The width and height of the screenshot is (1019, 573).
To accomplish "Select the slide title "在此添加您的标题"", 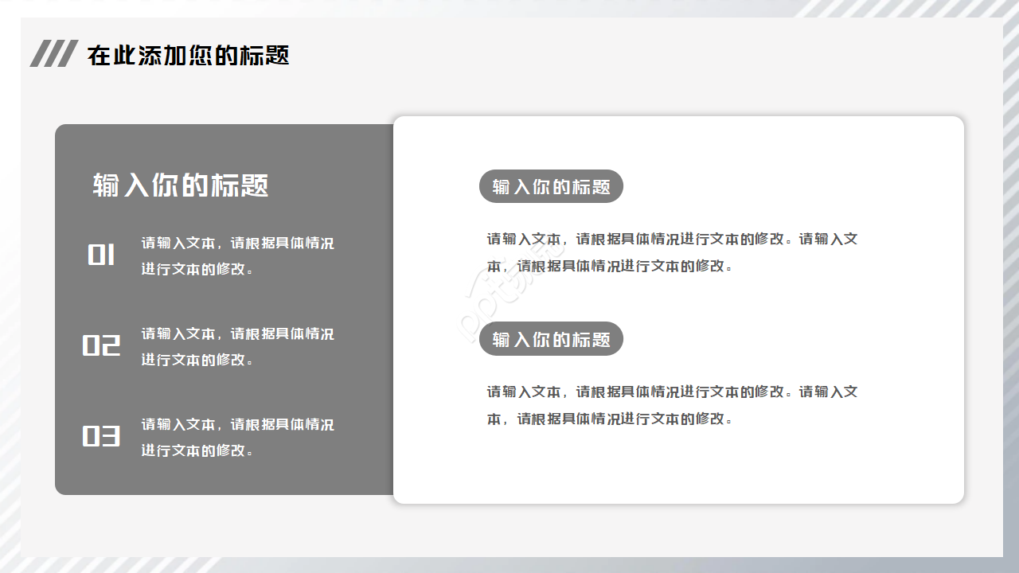I will [189, 55].
